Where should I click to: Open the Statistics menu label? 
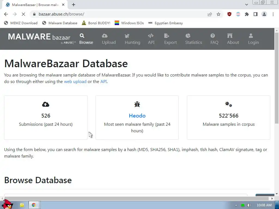pos(194,42)
